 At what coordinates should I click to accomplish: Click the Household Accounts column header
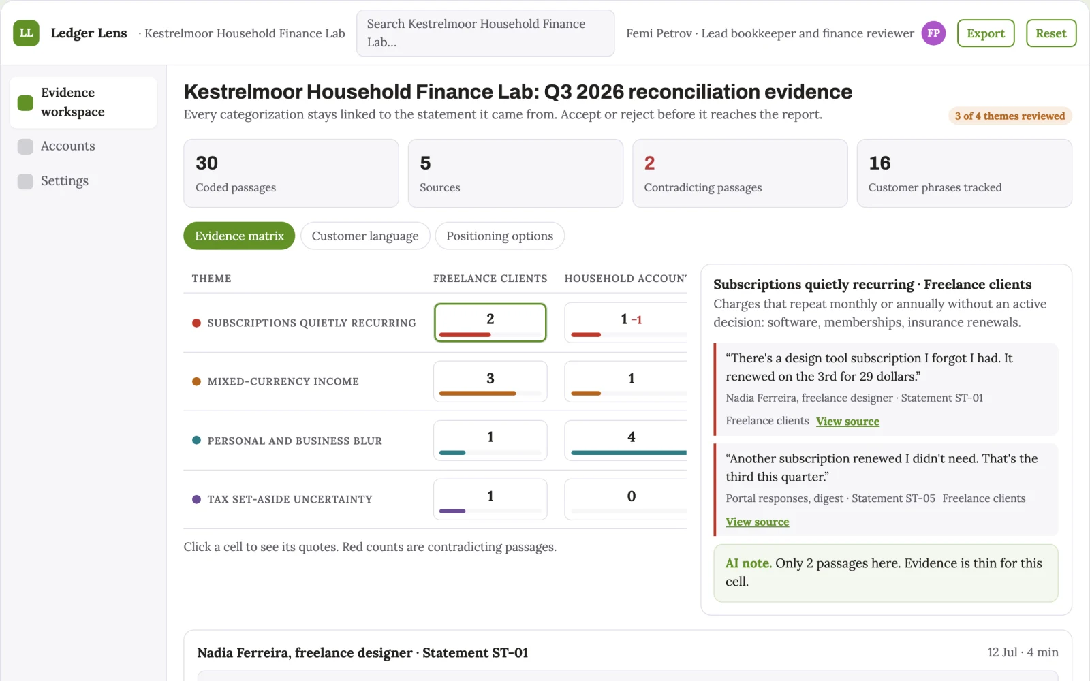[x=625, y=279]
